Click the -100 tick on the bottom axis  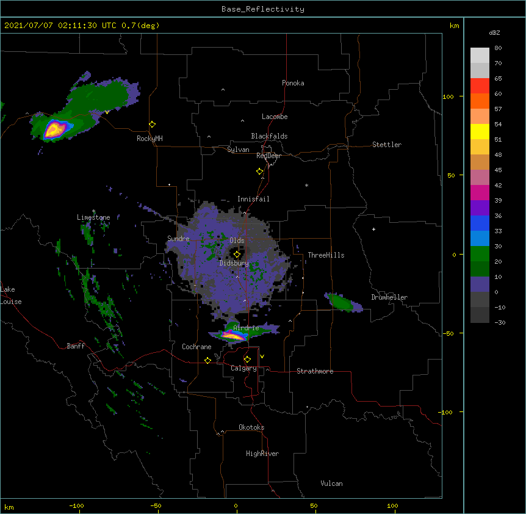point(76,505)
